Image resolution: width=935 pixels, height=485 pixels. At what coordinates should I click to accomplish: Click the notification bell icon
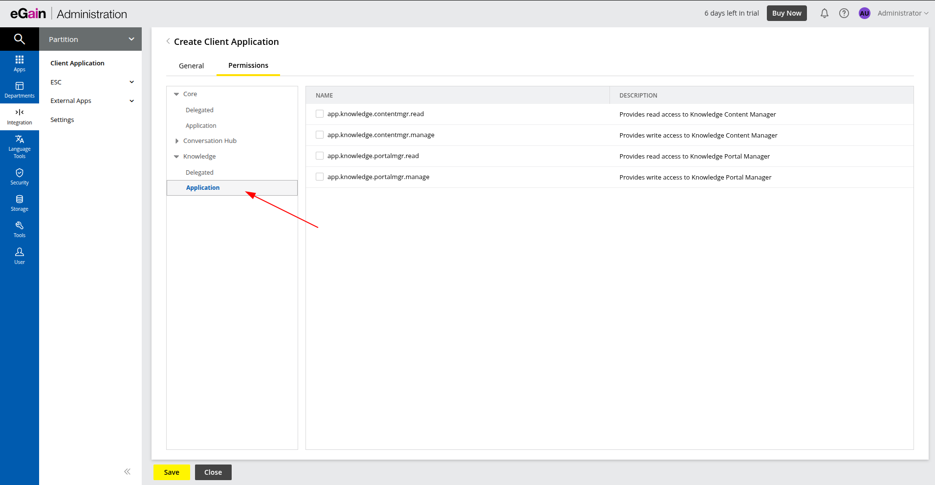(x=824, y=13)
